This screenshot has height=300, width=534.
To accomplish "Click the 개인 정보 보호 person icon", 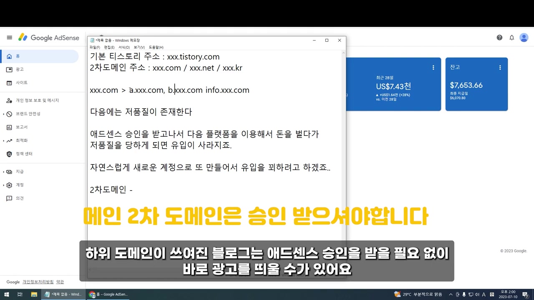I will point(9,100).
